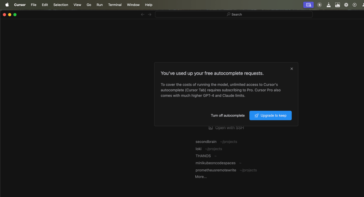Open the Cursor application menu
364x197 pixels.
(20, 5)
